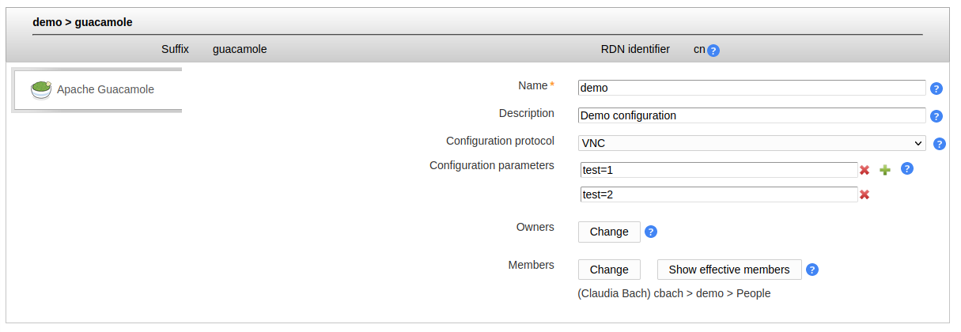Click Show effective members button
The image size is (961, 332).
tap(729, 270)
